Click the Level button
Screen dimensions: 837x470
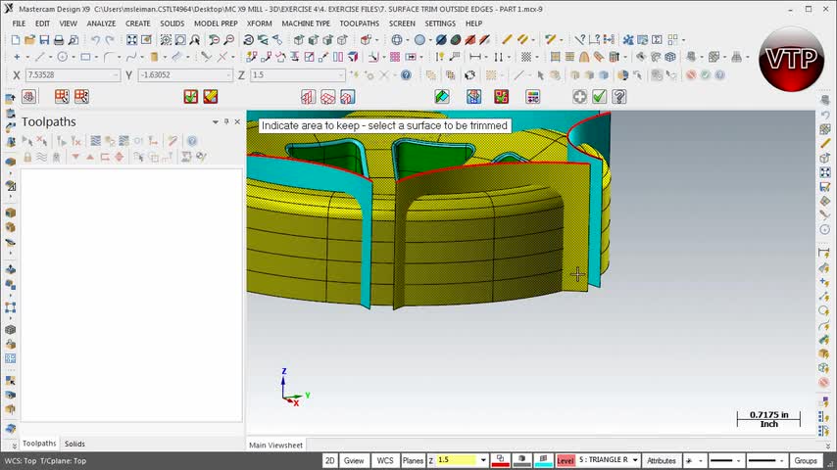pos(566,460)
